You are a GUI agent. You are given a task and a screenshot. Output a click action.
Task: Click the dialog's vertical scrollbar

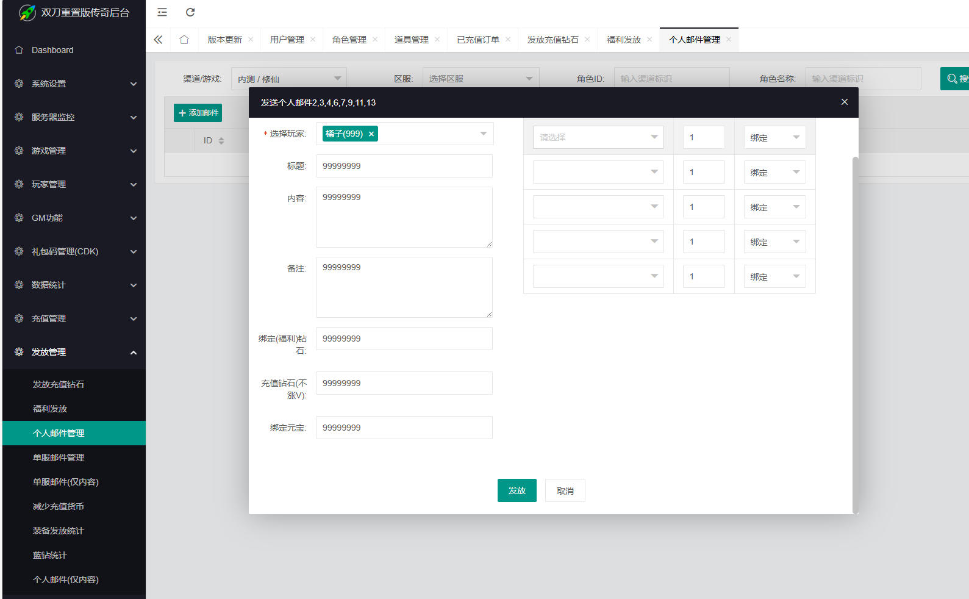tap(855, 334)
